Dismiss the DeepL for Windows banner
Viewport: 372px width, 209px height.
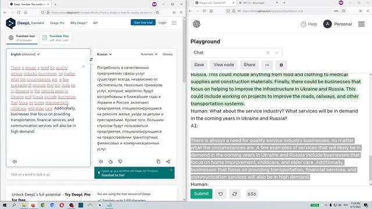click(x=171, y=170)
